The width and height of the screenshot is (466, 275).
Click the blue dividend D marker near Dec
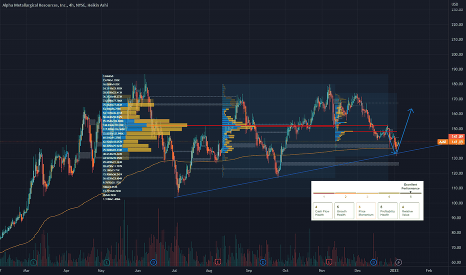point(373,262)
